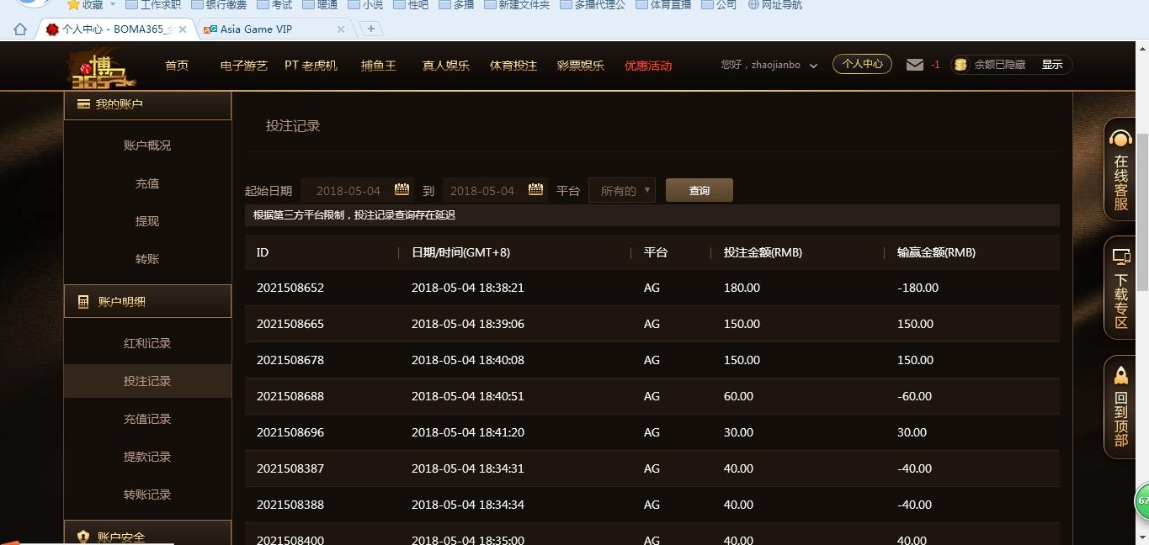
Task: Open 提款记录 in the sidebar
Action: pos(147,457)
